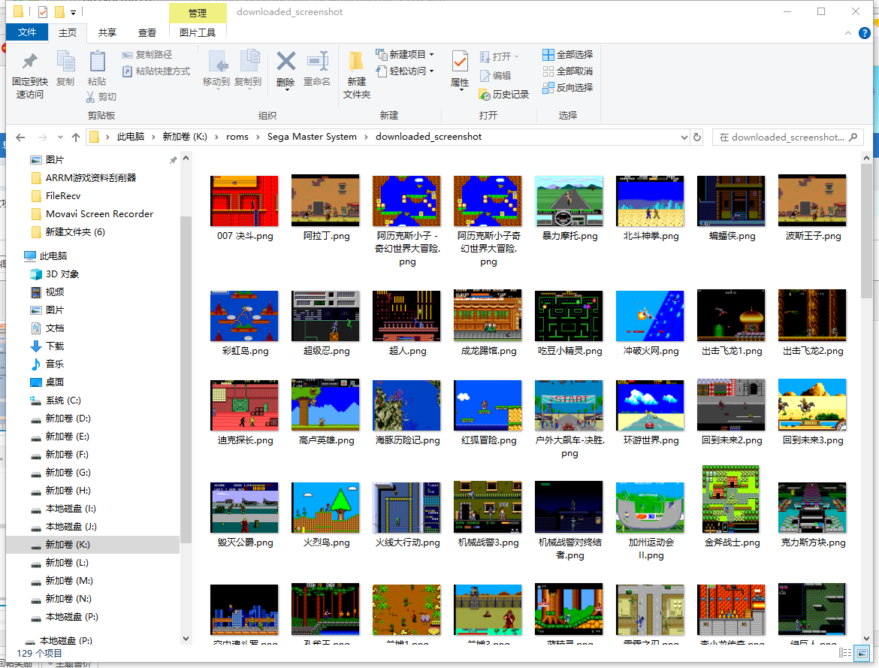
Task: Create a new folder with 新建文件夹
Action: (357, 75)
